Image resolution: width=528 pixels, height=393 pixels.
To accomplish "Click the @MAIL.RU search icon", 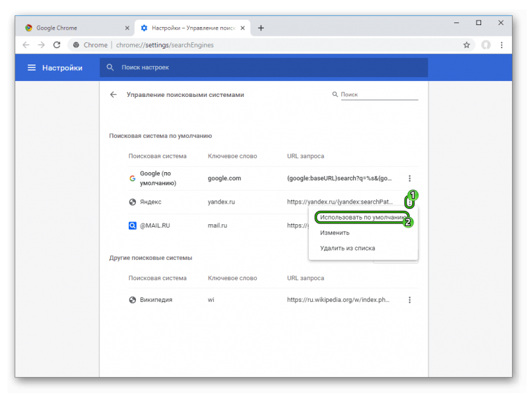I will 133,226.
